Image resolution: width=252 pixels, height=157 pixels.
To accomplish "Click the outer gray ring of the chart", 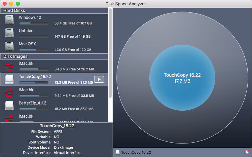I will pos(182,27).
